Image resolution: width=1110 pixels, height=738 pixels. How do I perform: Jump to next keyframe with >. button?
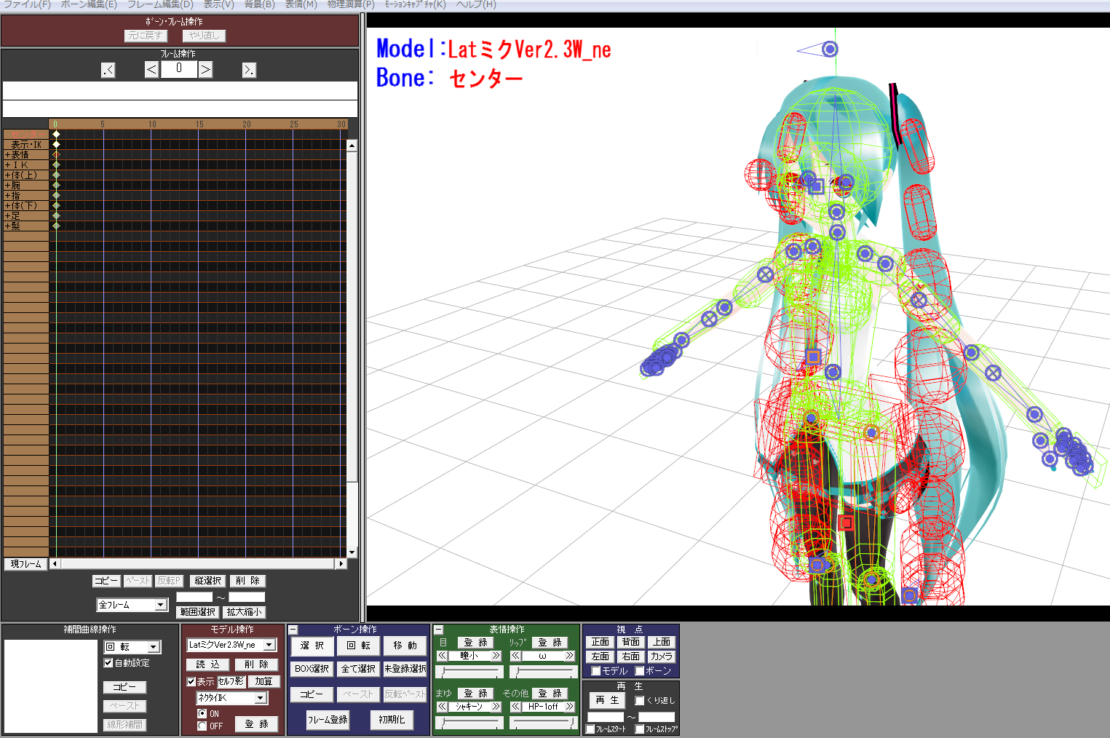click(249, 70)
